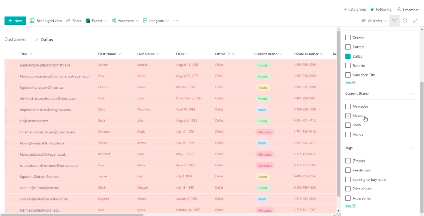Expand the Integrate dropdown arrow
This screenshot has height=216, width=424.
coord(167,21)
